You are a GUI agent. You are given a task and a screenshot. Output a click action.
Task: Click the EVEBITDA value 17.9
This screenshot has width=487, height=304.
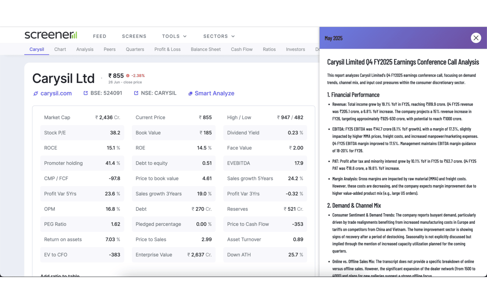click(x=299, y=163)
